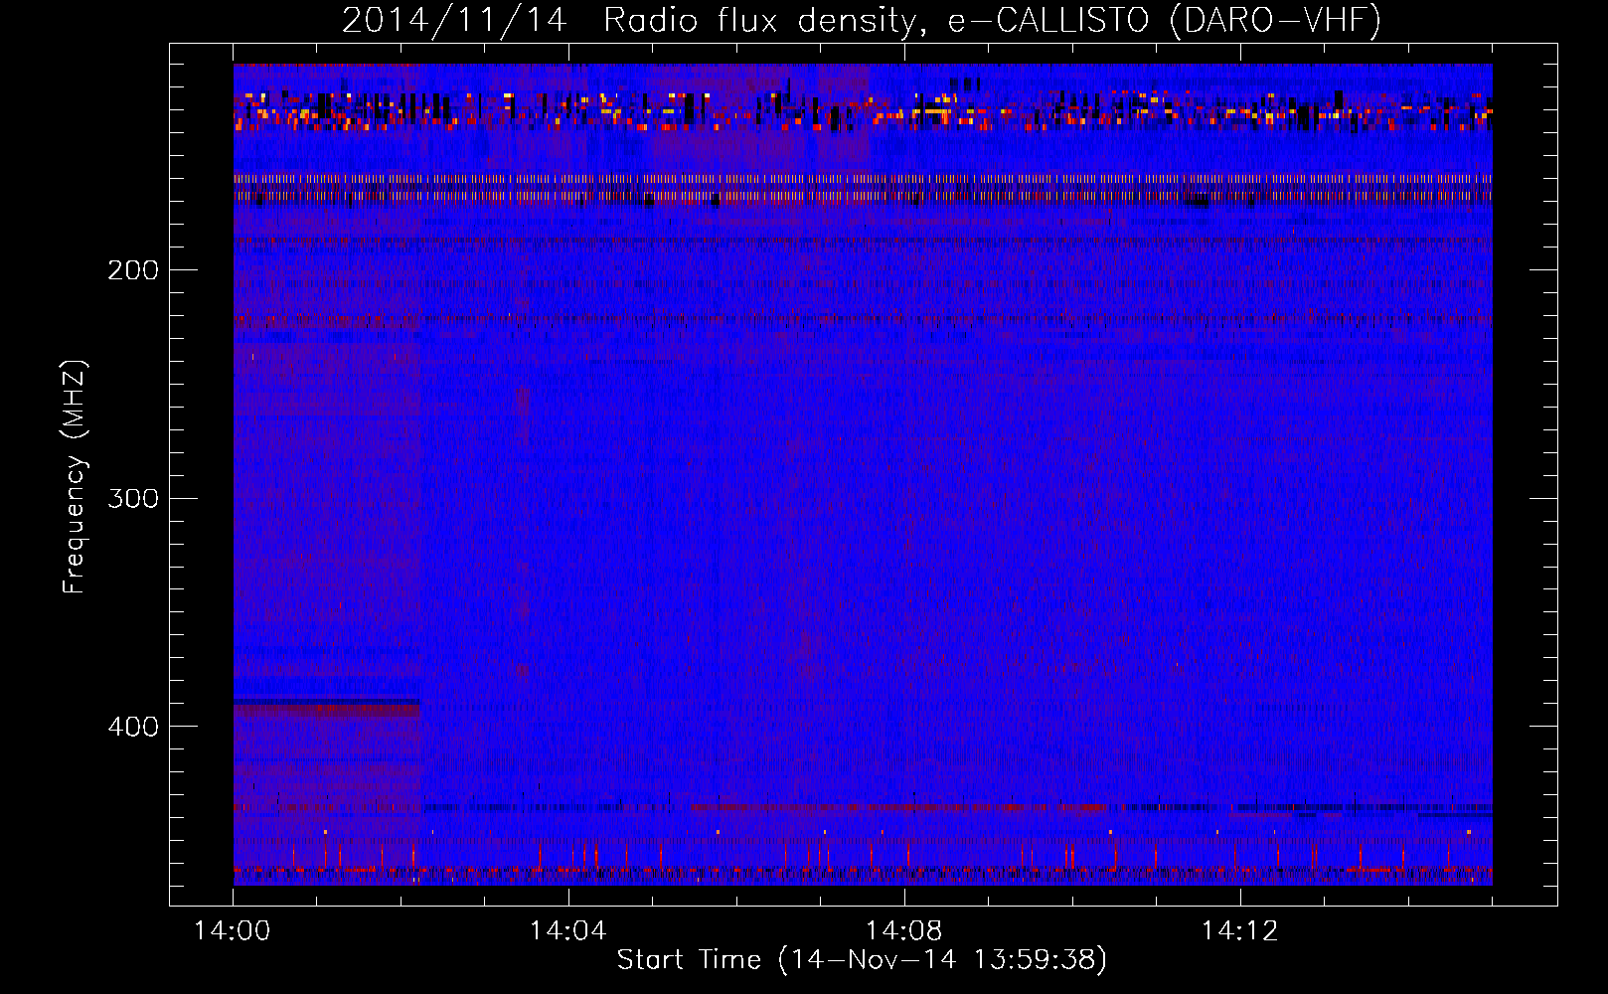Viewport: 1608px width, 994px height.
Task: Click the 14:04 time tick label
Action: [568, 931]
